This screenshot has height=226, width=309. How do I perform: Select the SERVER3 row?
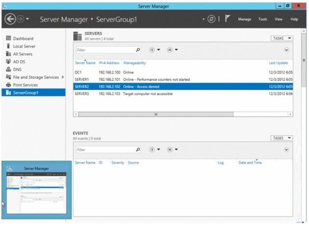[x=183, y=94]
